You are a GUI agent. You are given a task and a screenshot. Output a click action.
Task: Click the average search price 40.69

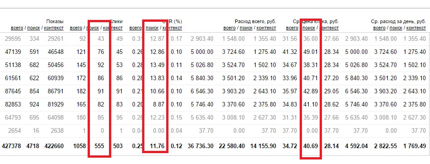click(311, 146)
